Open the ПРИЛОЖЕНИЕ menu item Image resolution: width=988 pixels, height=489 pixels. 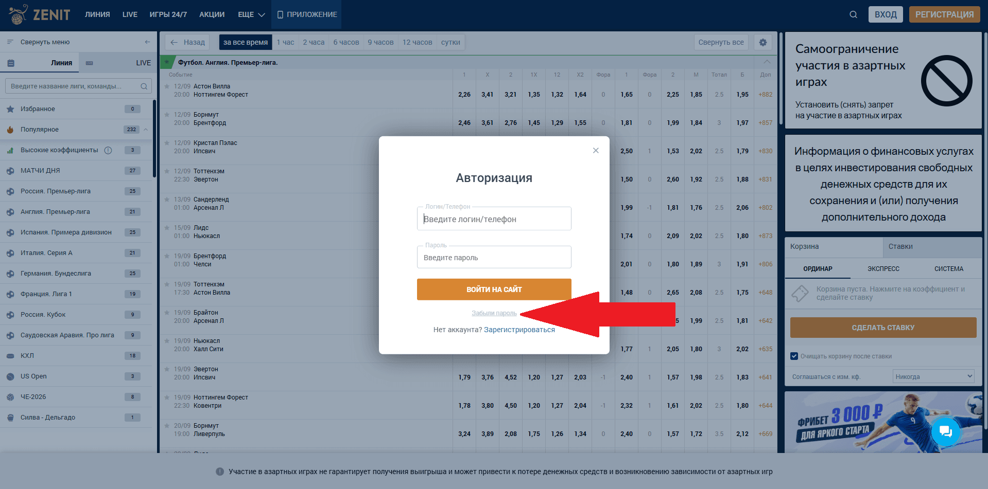306,14
